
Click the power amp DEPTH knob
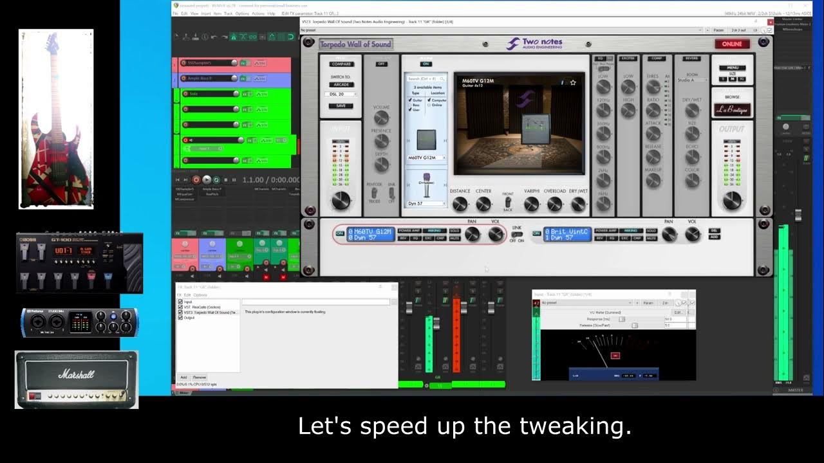[382, 165]
